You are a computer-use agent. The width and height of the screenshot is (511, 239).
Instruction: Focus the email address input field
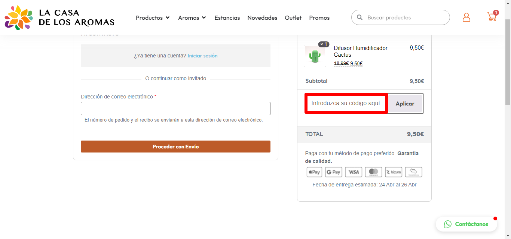[175, 109]
